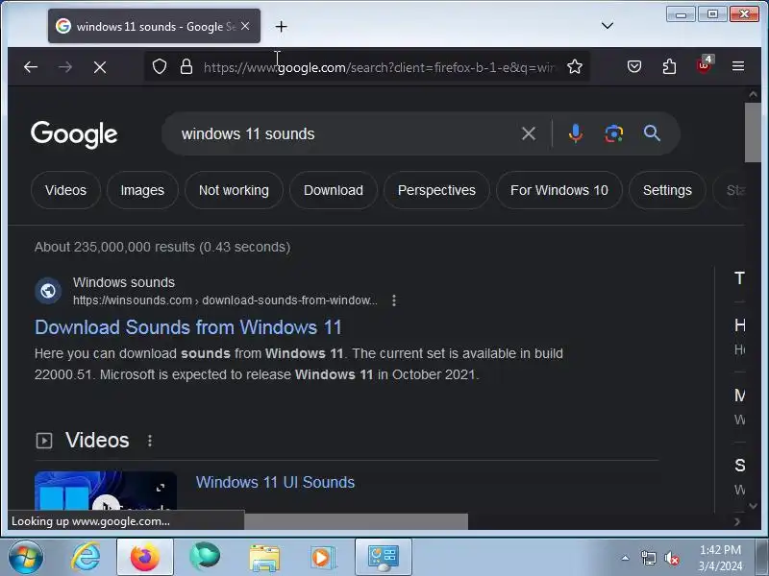Image resolution: width=769 pixels, height=576 pixels.
Task: Open the Firefox hamburger menu
Action: pyautogui.click(x=738, y=66)
